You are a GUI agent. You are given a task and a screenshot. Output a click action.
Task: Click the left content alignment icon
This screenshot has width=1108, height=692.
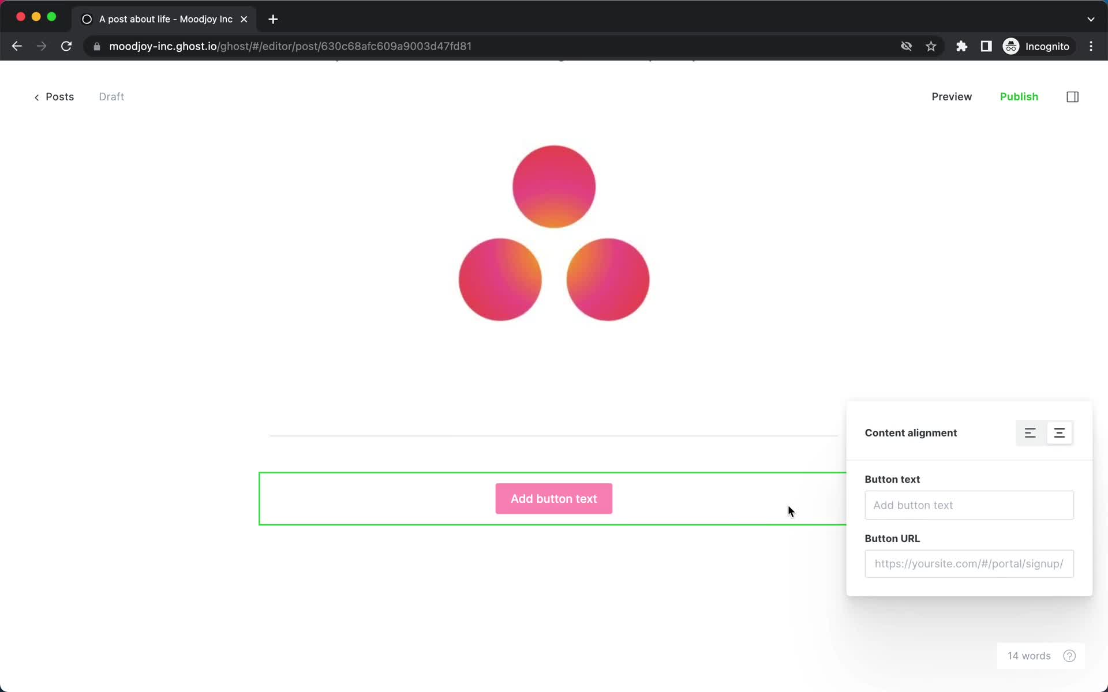[1030, 432]
